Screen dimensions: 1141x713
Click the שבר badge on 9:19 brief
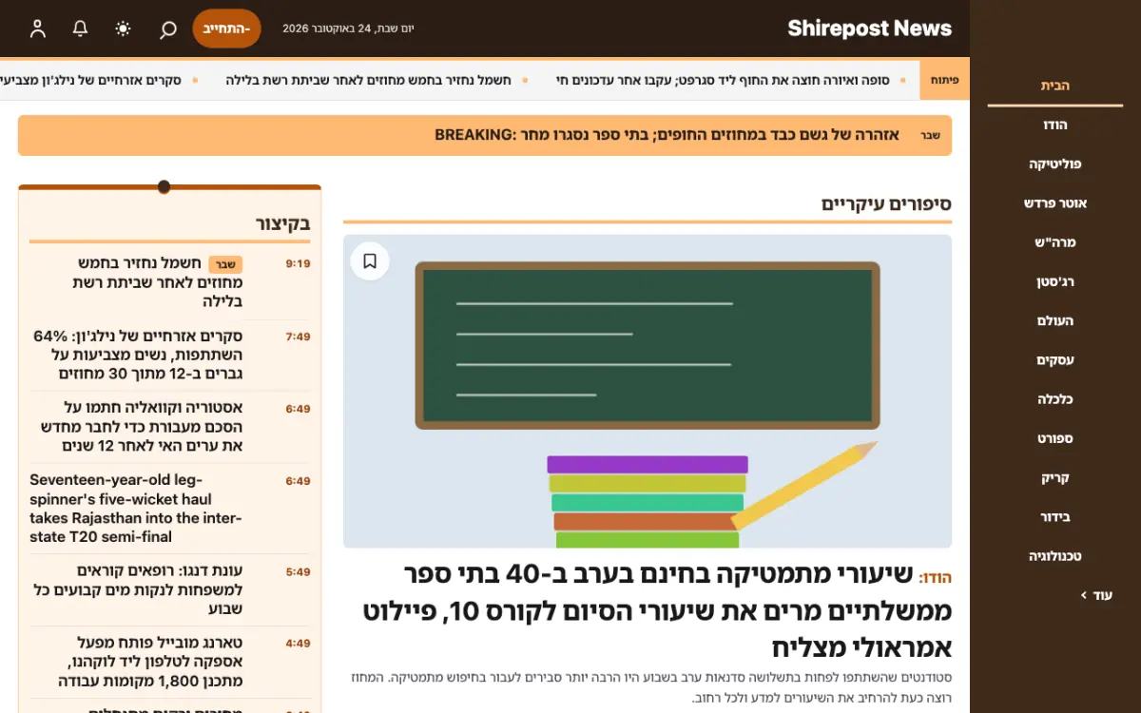point(225,264)
